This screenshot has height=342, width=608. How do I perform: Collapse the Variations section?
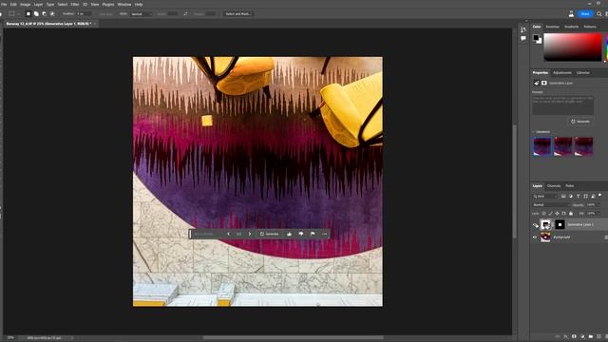point(534,132)
